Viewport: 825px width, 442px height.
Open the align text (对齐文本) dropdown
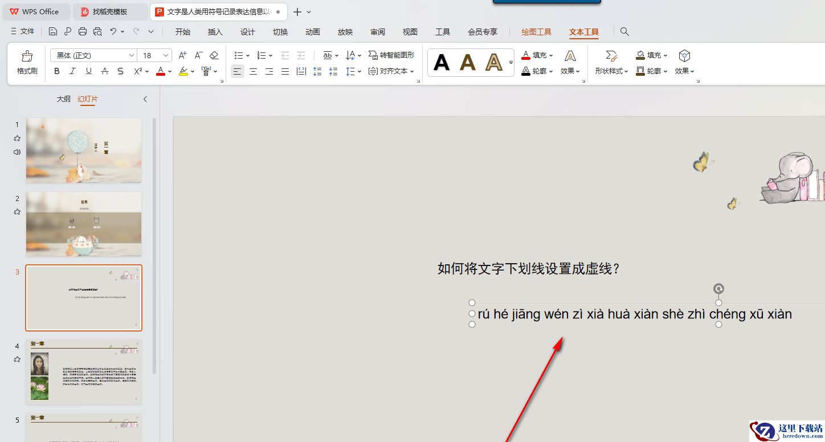coord(391,71)
